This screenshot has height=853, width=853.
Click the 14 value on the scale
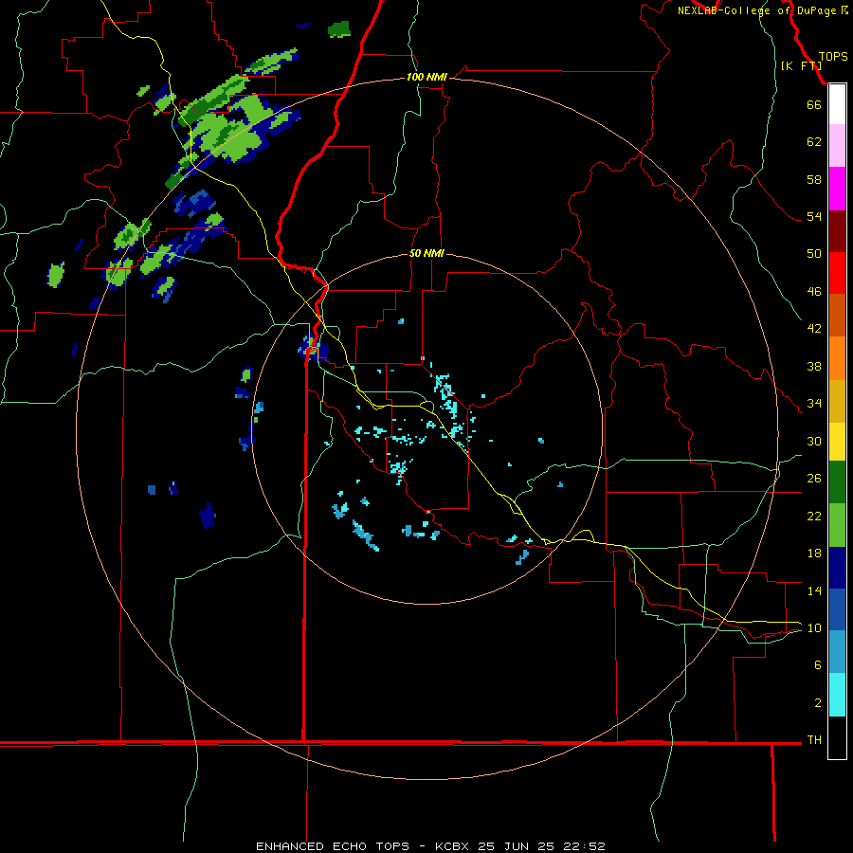(x=814, y=590)
